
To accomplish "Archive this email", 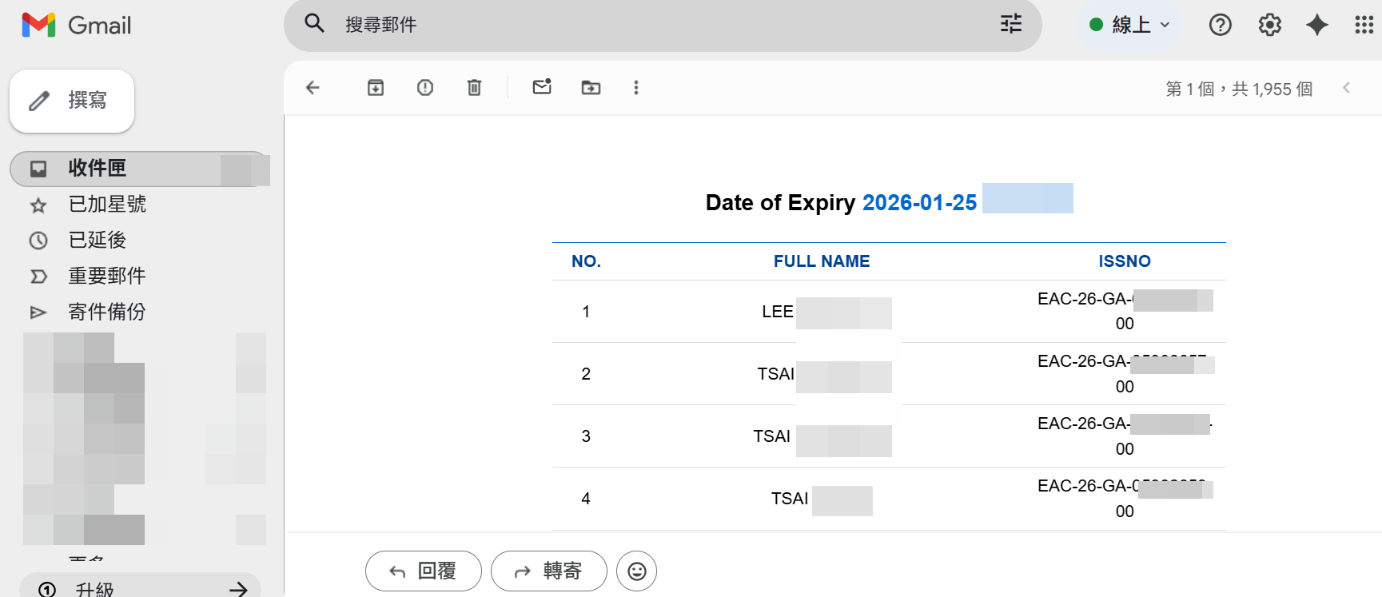I will (x=376, y=88).
